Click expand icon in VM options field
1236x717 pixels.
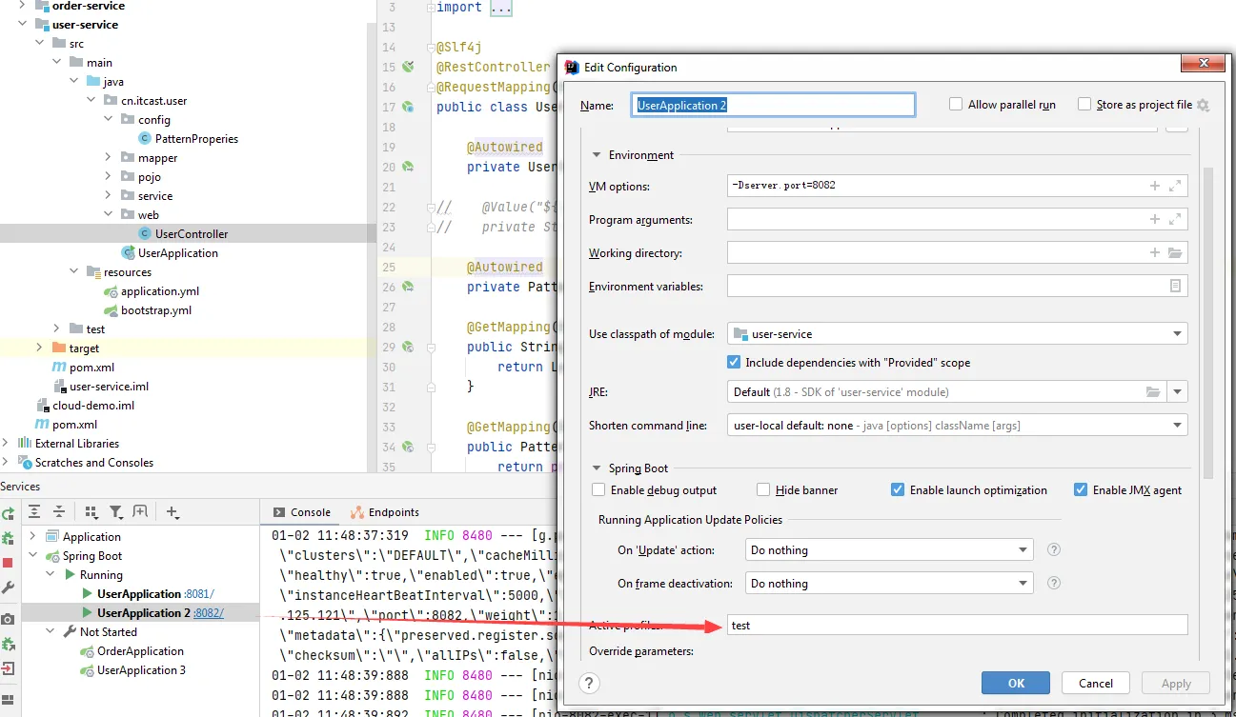click(x=1175, y=186)
